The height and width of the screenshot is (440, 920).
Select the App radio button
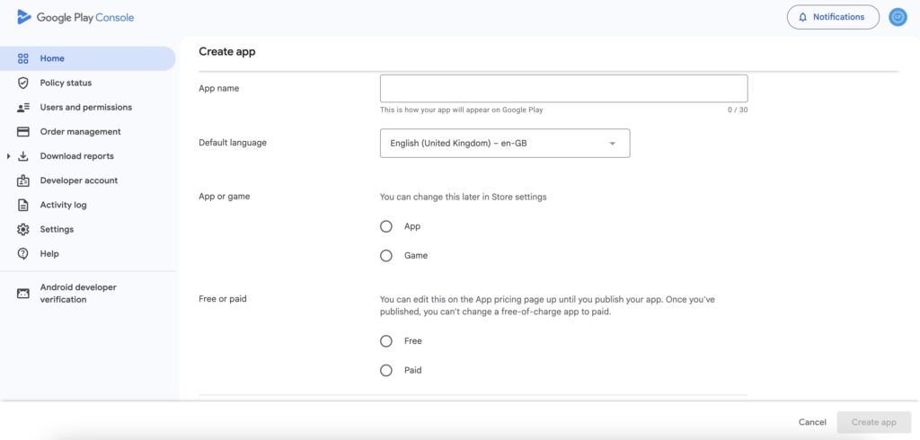(386, 226)
